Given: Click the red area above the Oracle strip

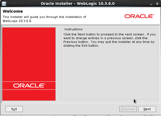Looking at the screenshot, I should 29,54.
